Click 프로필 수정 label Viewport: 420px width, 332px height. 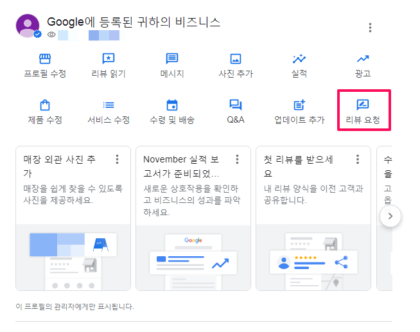[45, 74]
